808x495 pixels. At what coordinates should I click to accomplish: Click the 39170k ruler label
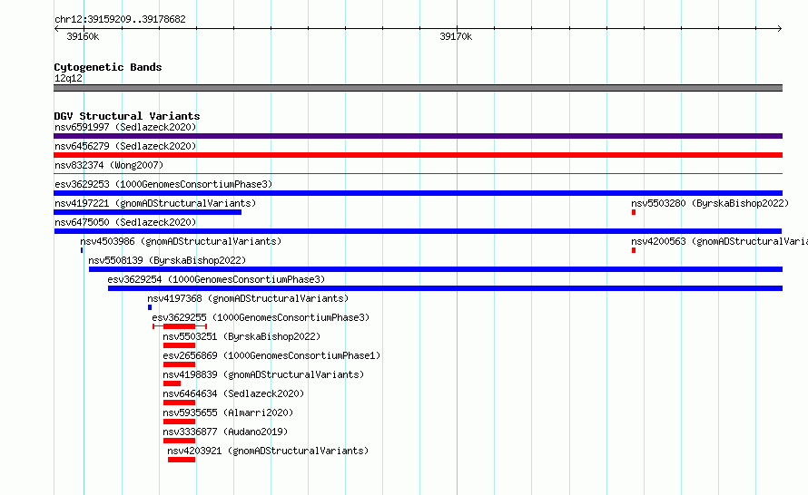(x=456, y=36)
